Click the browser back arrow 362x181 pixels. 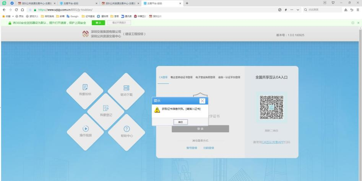[x=3, y=10]
